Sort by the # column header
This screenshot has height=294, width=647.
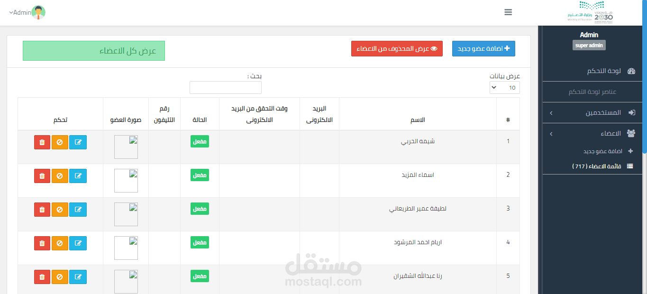[x=508, y=114]
